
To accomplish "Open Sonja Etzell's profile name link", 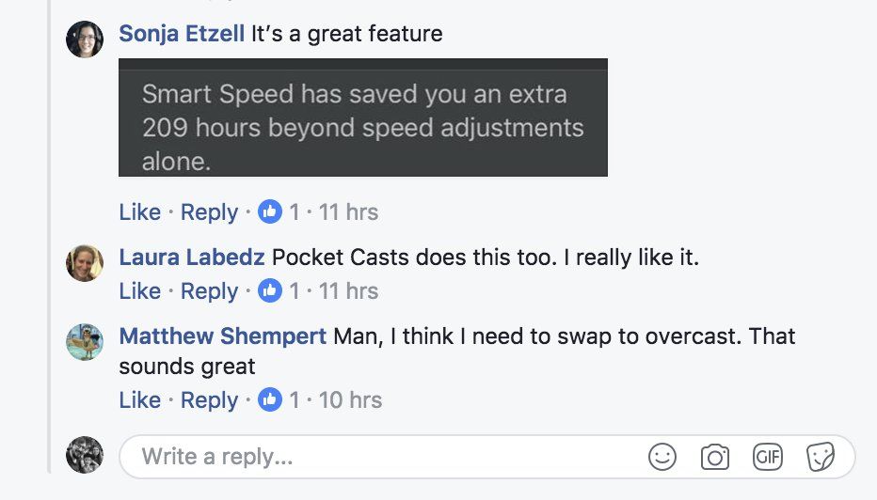I will point(182,34).
